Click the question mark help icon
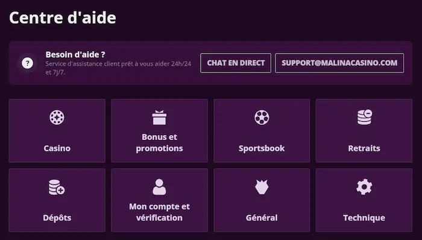Screen dimensions: 422x240 pos(28,63)
